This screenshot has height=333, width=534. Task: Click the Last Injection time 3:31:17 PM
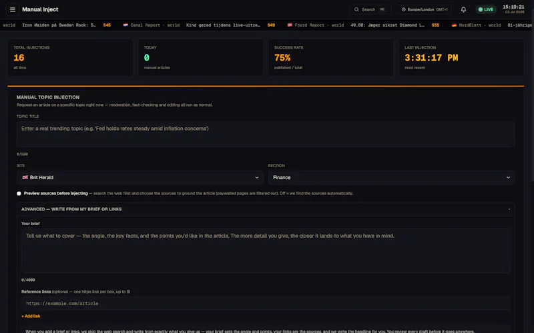coord(431,58)
